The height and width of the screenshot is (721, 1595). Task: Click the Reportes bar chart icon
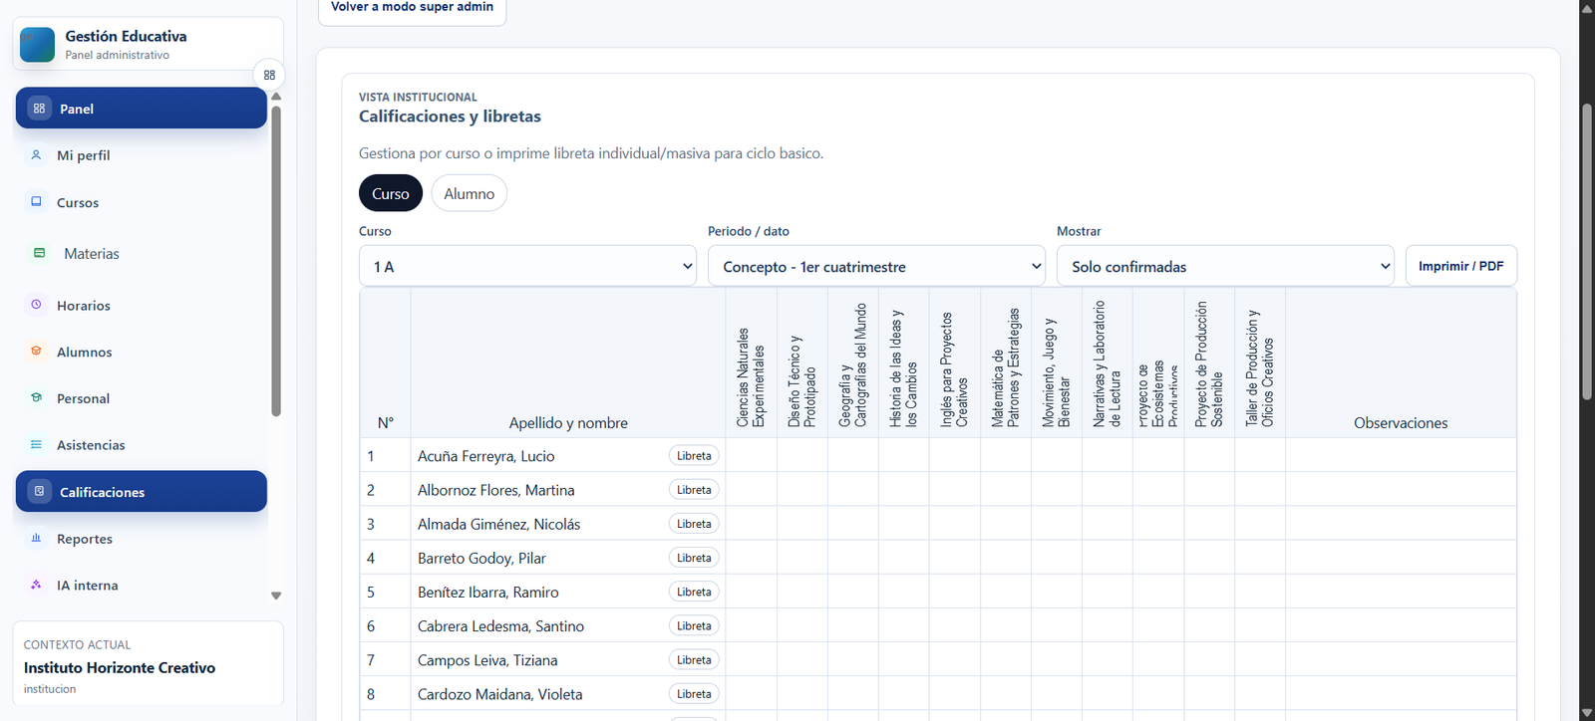tap(36, 538)
